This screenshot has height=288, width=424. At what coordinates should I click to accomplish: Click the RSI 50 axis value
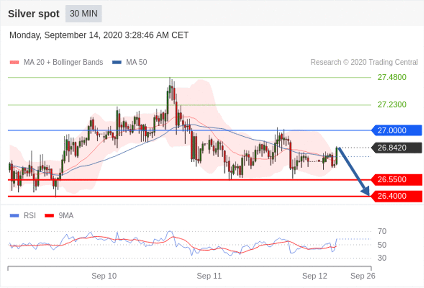click(382, 245)
